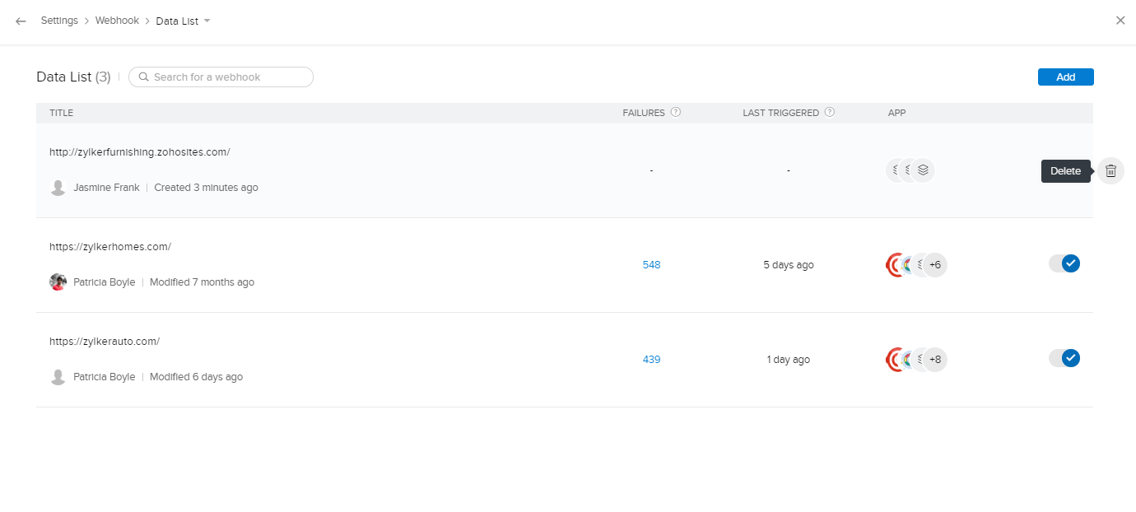The height and width of the screenshot is (512, 1136).
Task: Click Patricia Boyle's avatar on zylkerhomes row
Action: (58, 282)
